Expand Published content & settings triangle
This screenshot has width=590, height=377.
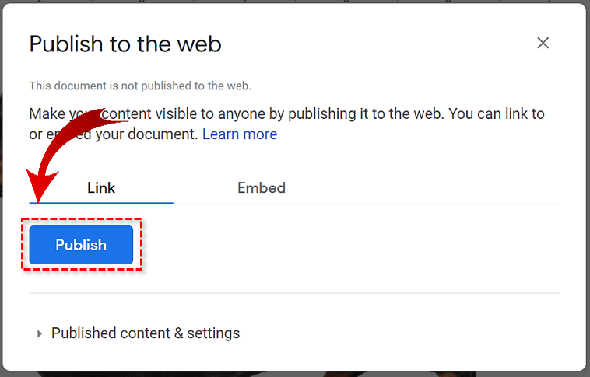click(x=40, y=333)
